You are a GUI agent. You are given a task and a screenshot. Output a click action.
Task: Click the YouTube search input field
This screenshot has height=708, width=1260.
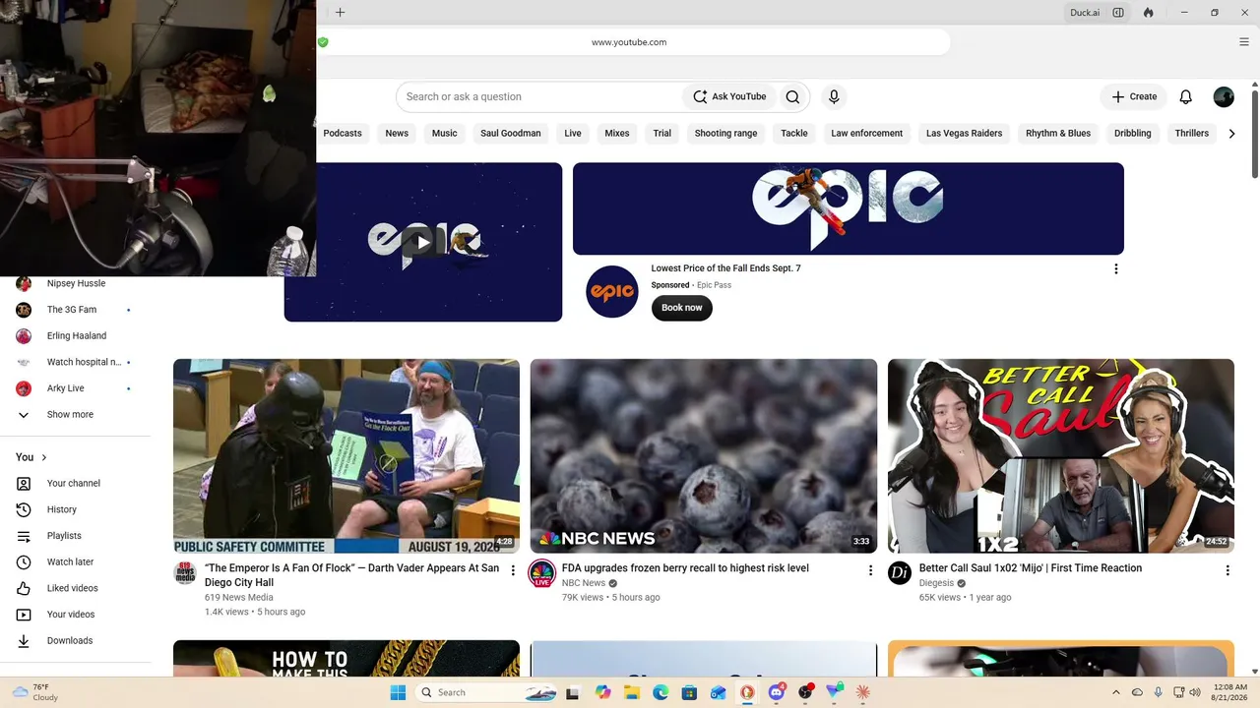pos(539,96)
